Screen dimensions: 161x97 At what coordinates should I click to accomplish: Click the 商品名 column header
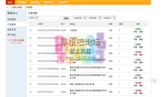(x=72, y=24)
